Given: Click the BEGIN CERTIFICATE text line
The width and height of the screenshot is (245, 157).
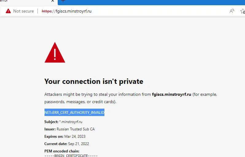Looking at the screenshot, I should pos(71,155).
